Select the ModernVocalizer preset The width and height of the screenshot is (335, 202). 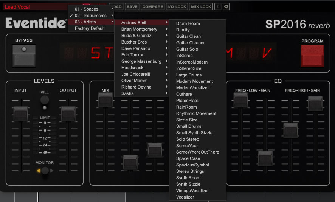tap(198, 88)
